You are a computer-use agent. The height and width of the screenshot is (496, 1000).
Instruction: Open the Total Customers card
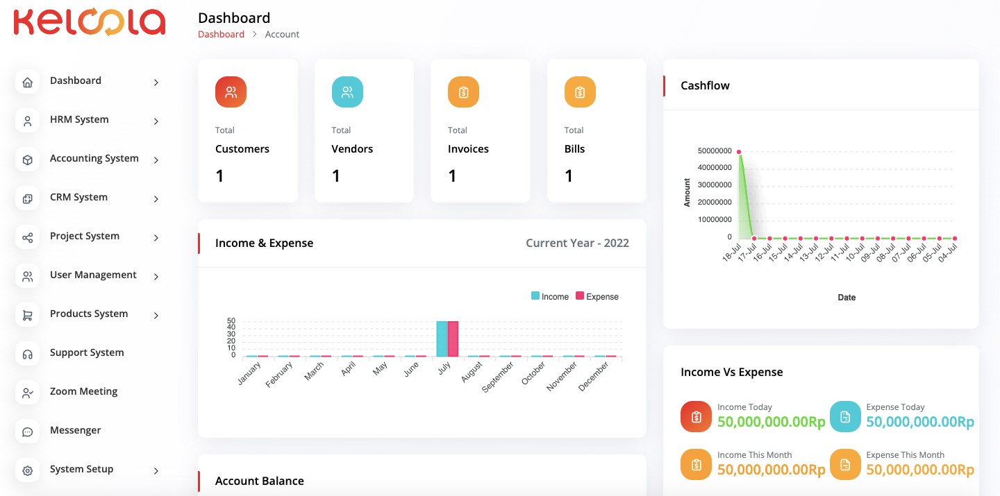247,130
